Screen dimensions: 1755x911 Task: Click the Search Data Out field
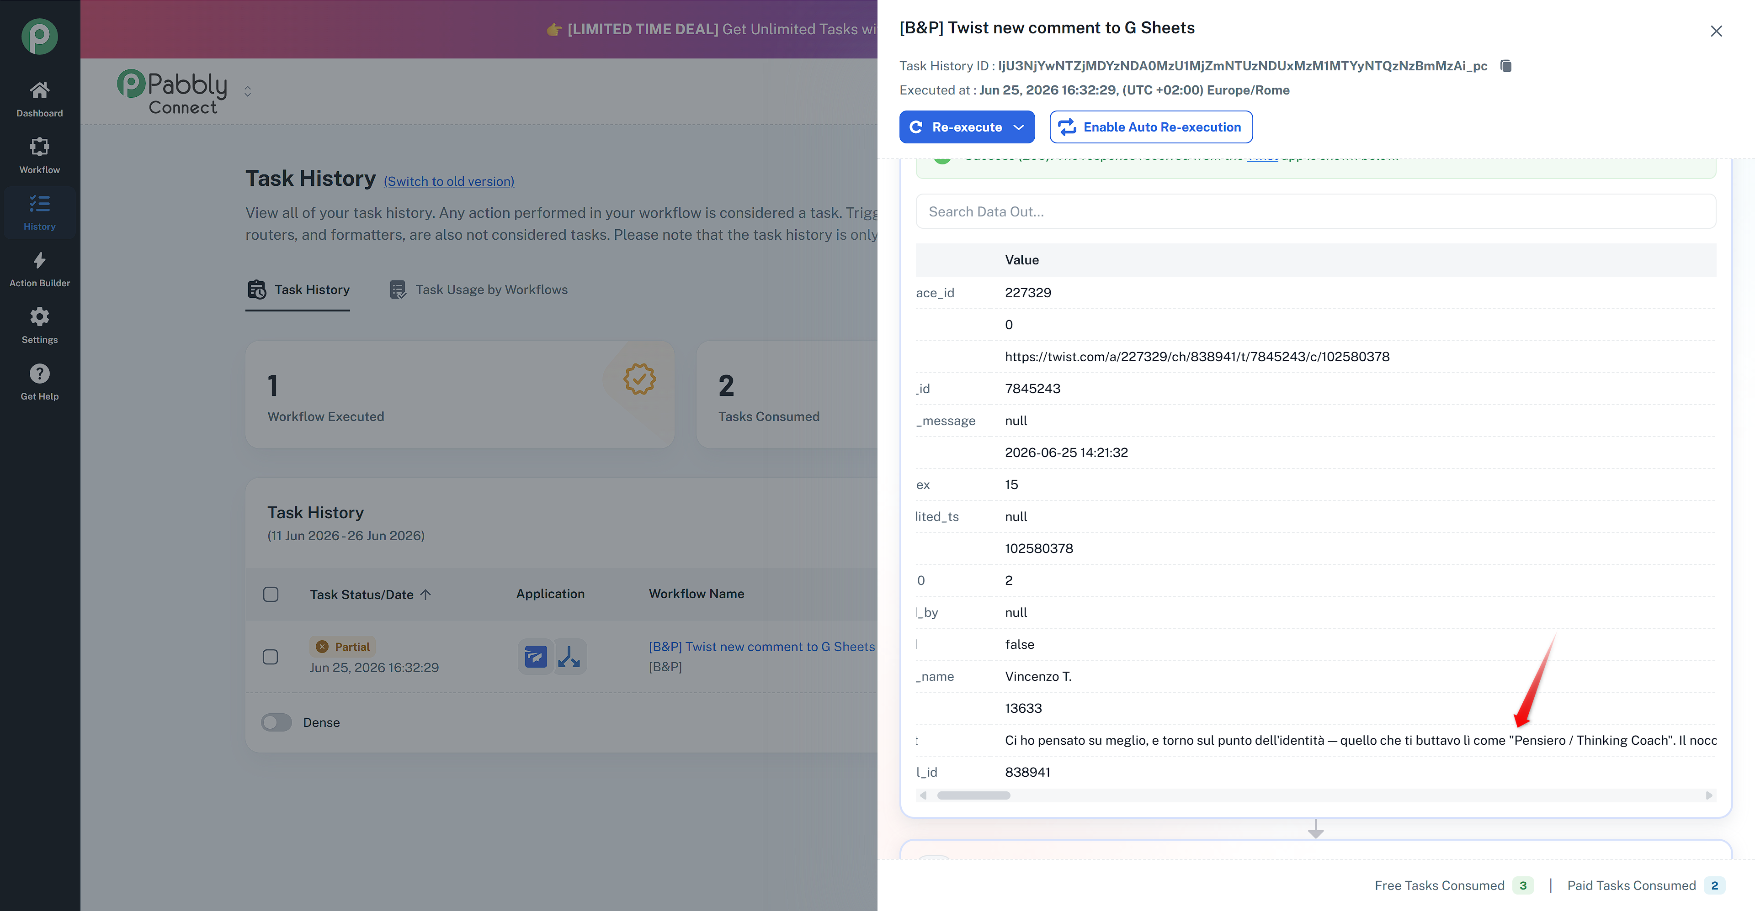click(1316, 212)
